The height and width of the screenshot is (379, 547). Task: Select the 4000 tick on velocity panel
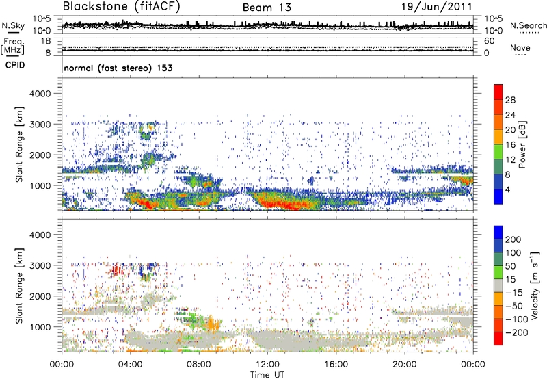pyautogui.click(x=40, y=235)
